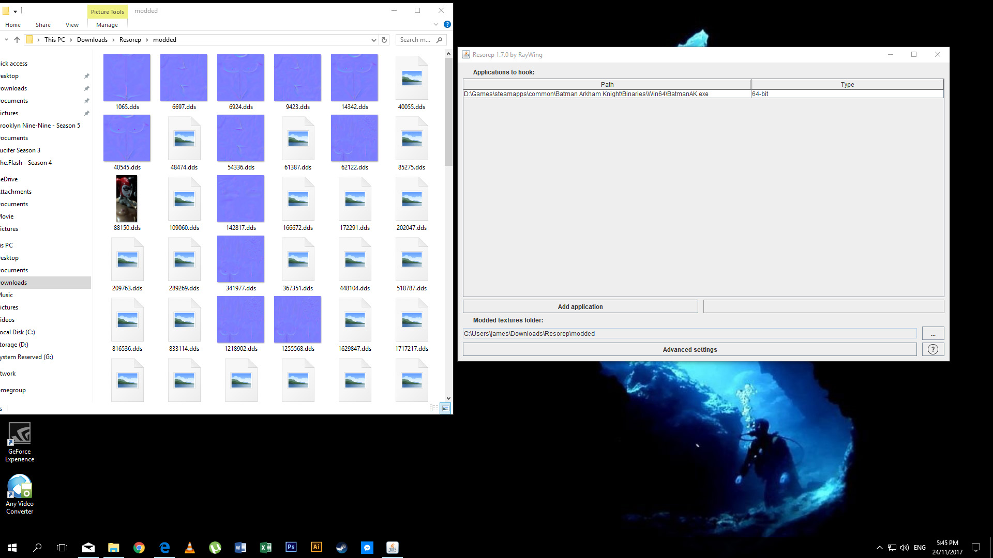Expand the File Explorer ribbon chevron
The height and width of the screenshot is (558, 993).
436,24
